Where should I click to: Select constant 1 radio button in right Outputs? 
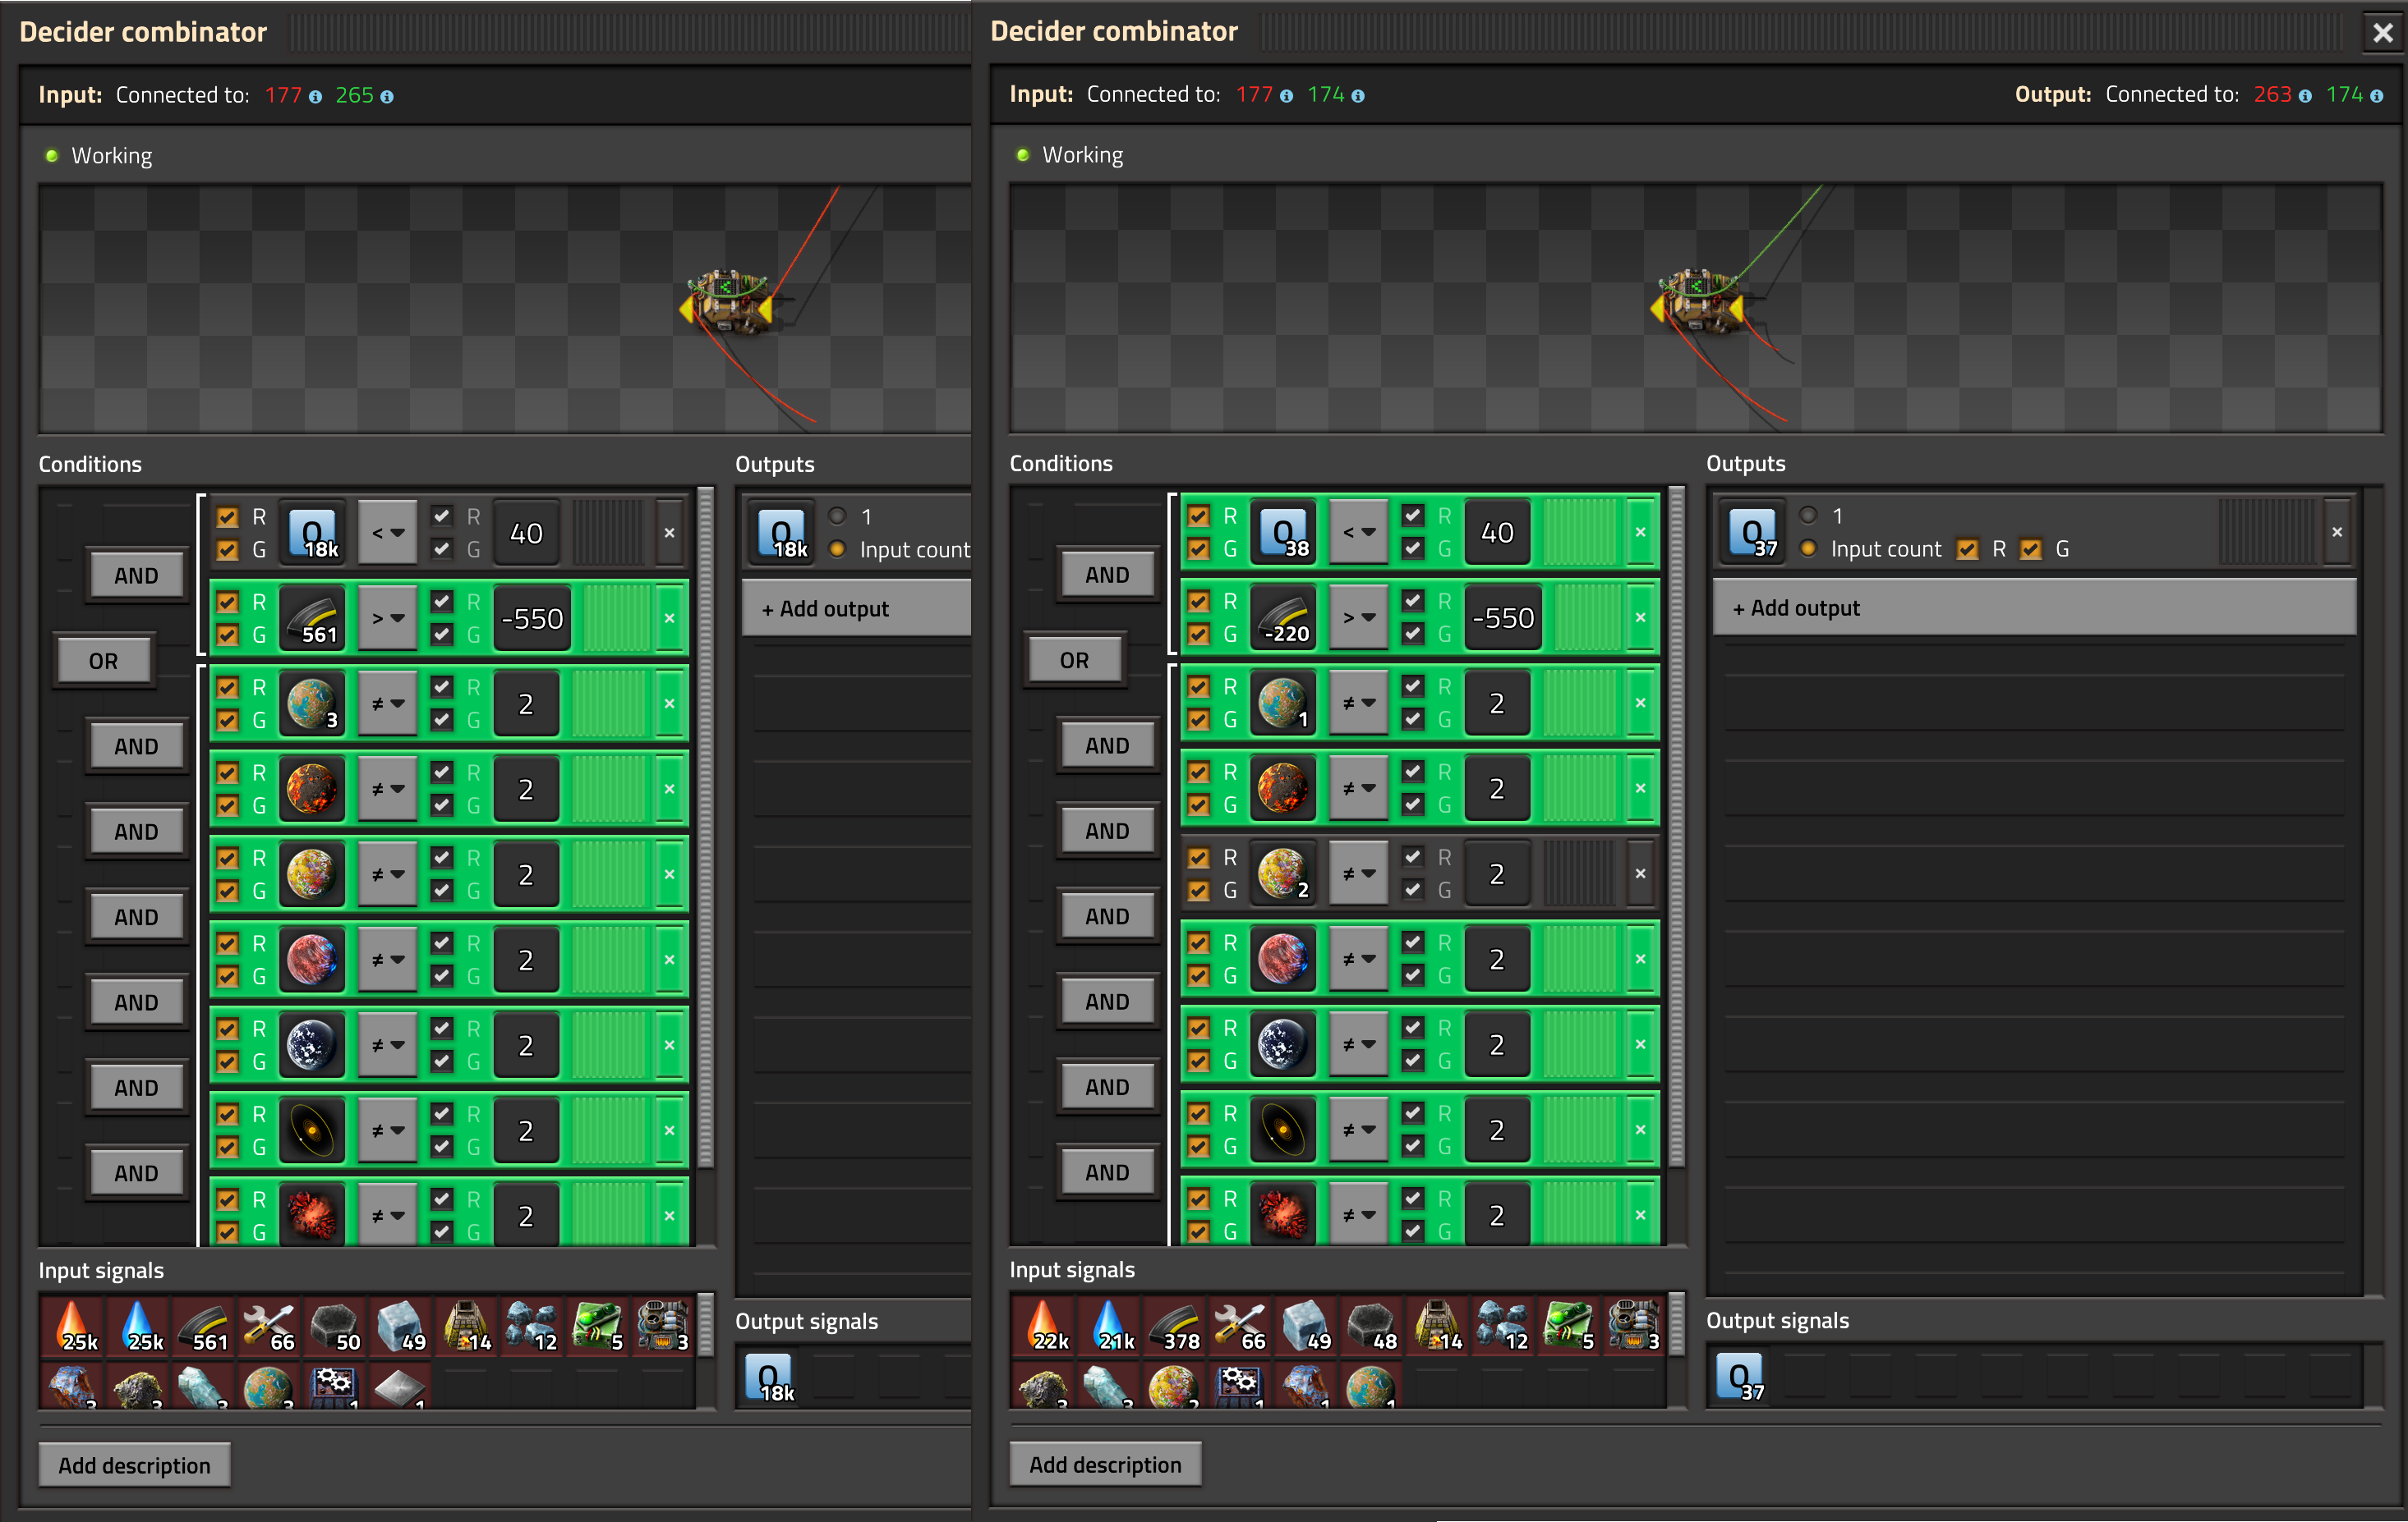pos(1808,516)
